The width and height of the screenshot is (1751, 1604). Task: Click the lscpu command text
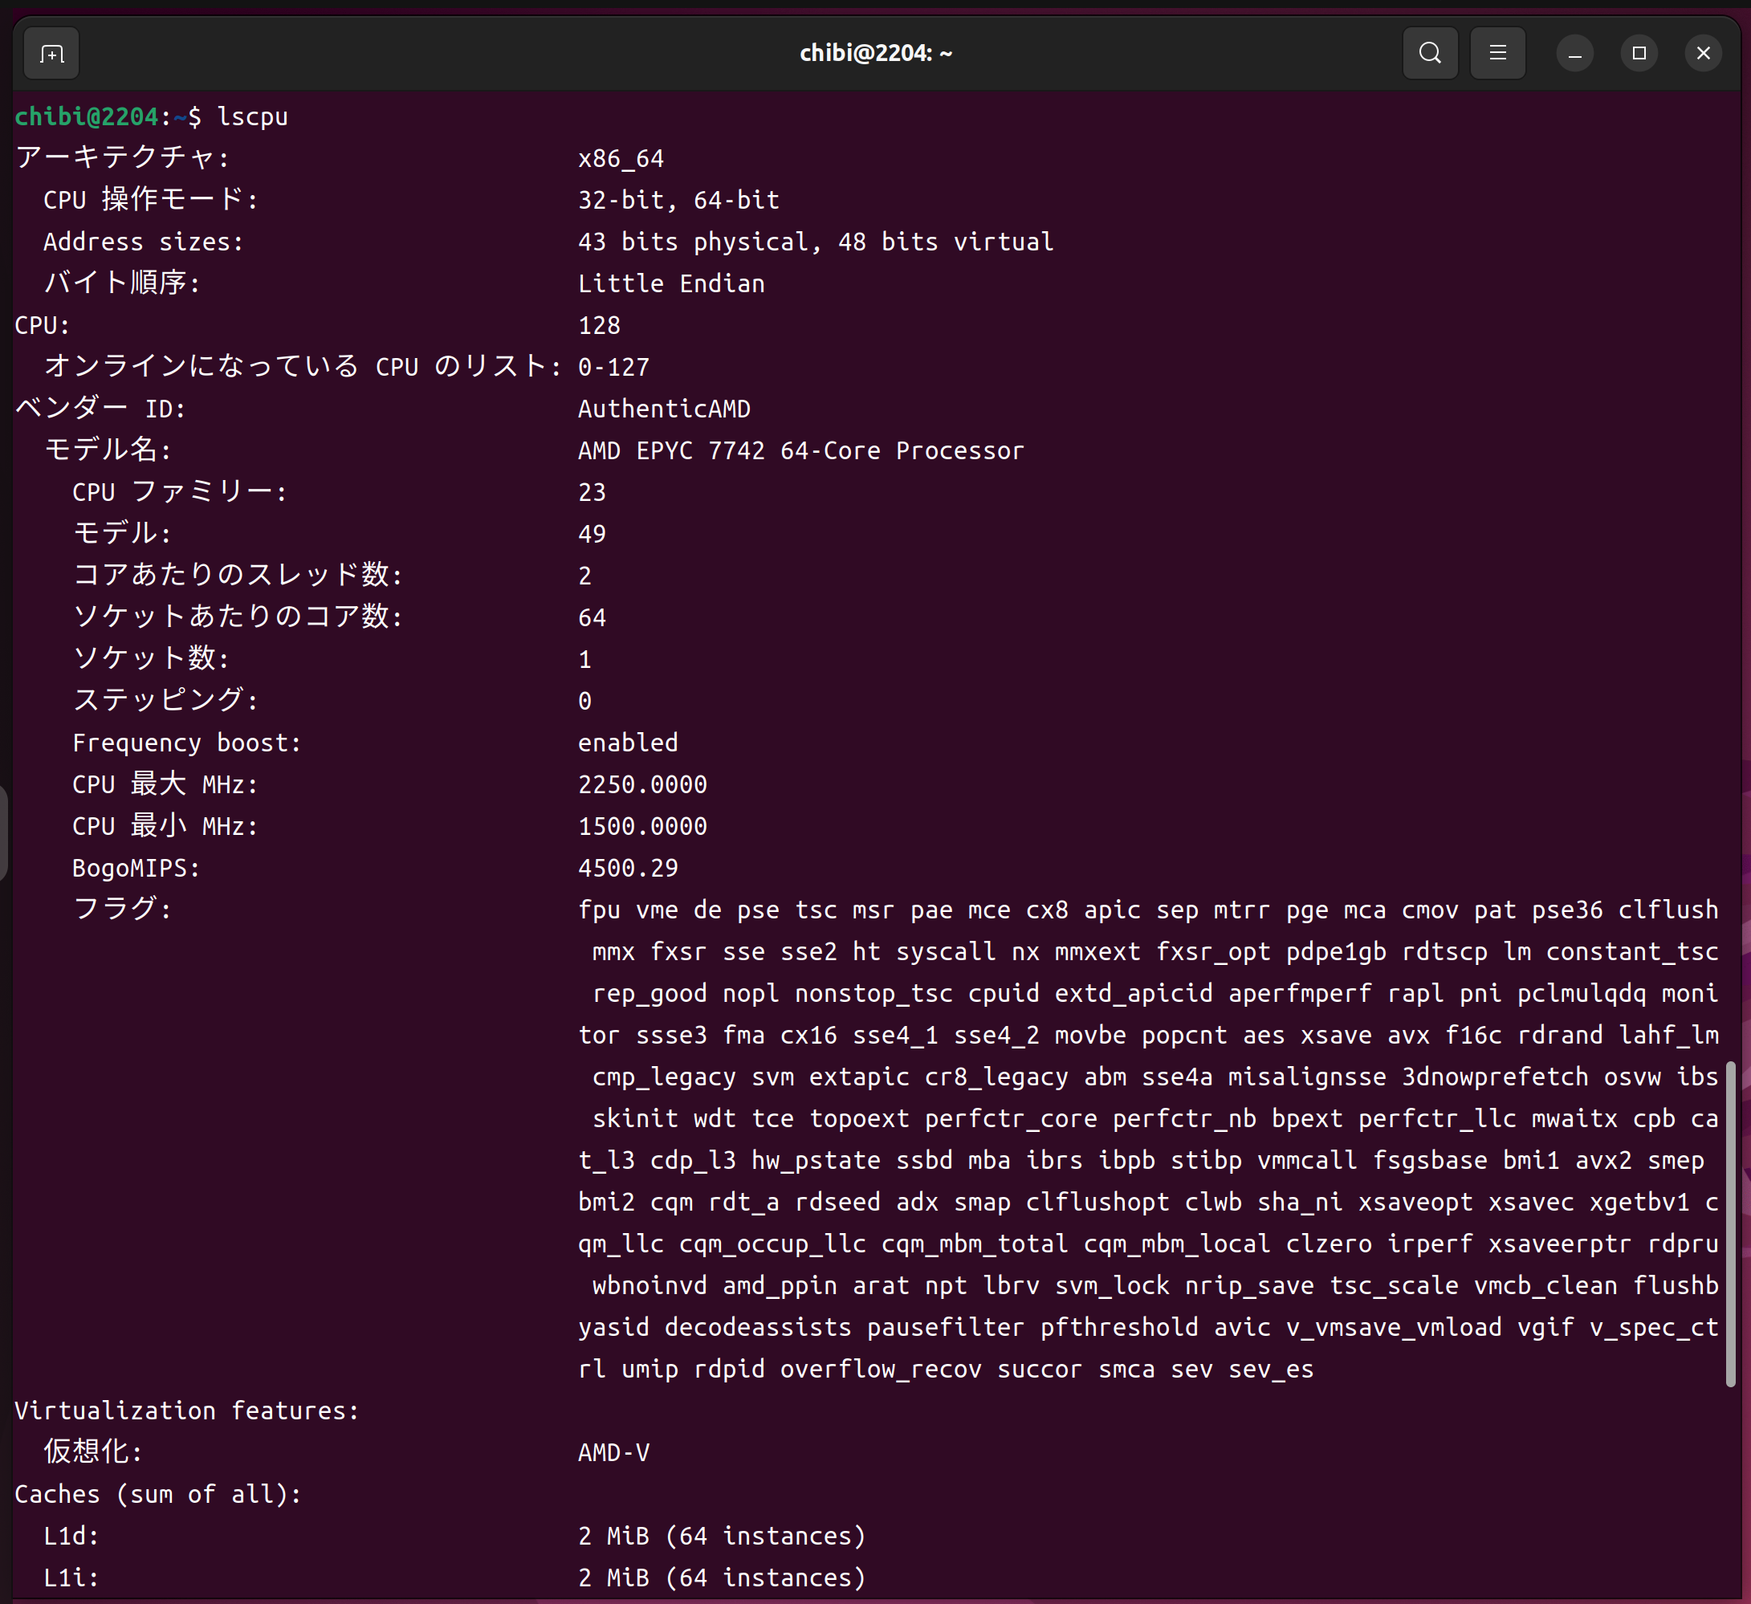(252, 116)
